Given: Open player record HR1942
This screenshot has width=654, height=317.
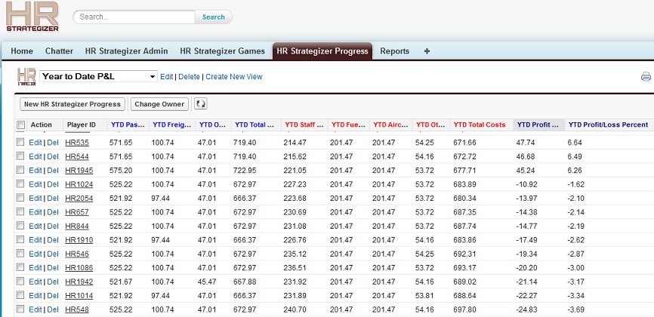Looking at the screenshot, I should 79,282.
